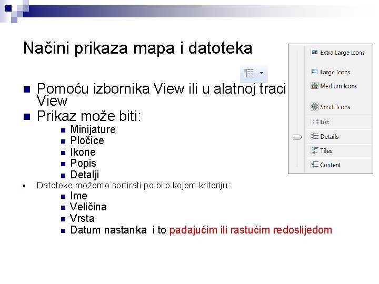
Task: Select Details label in view menu
Action: [329, 136]
